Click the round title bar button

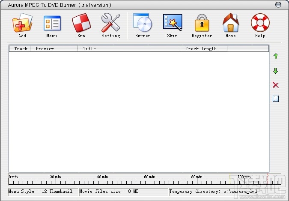278,5
